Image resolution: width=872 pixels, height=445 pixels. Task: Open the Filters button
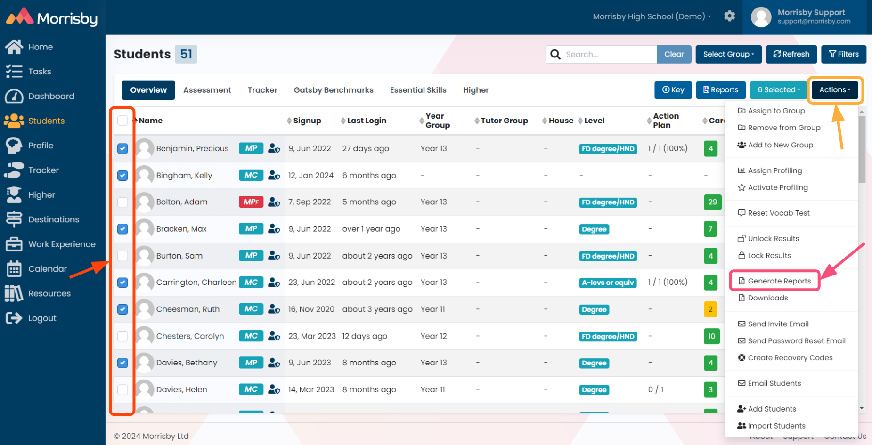click(x=844, y=54)
